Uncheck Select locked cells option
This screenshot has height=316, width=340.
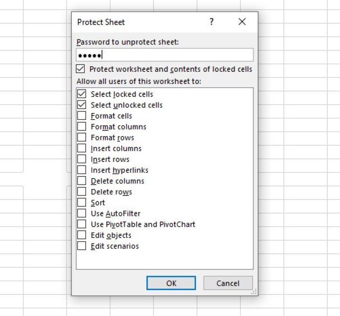pos(82,94)
